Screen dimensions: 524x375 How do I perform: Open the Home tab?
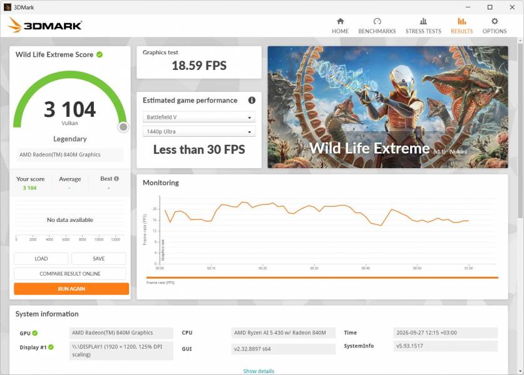click(340, 26)
